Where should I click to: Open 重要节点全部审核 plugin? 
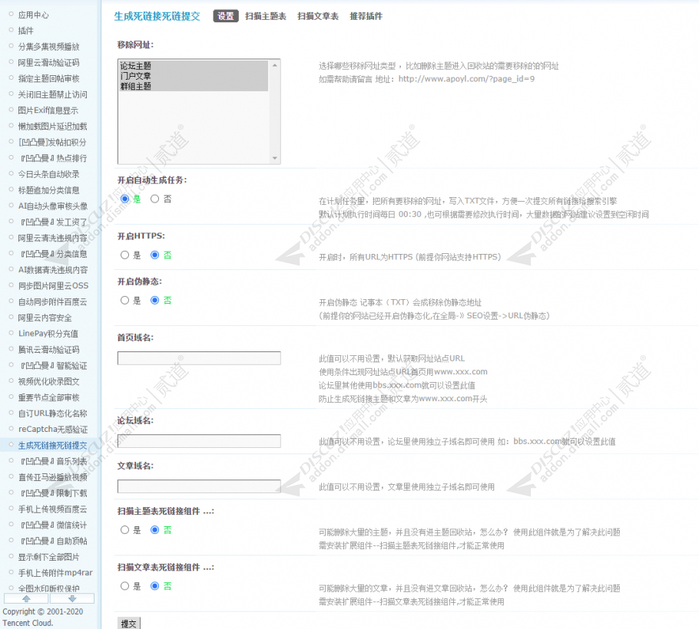[48, 397]
